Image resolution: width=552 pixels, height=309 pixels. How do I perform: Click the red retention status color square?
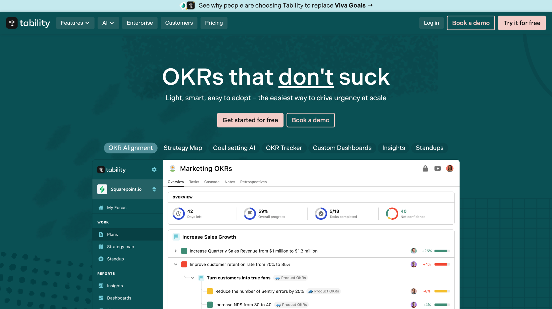(x=184, y=264)
